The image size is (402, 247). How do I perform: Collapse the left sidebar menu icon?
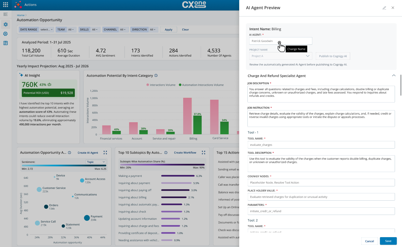[5, 14]
